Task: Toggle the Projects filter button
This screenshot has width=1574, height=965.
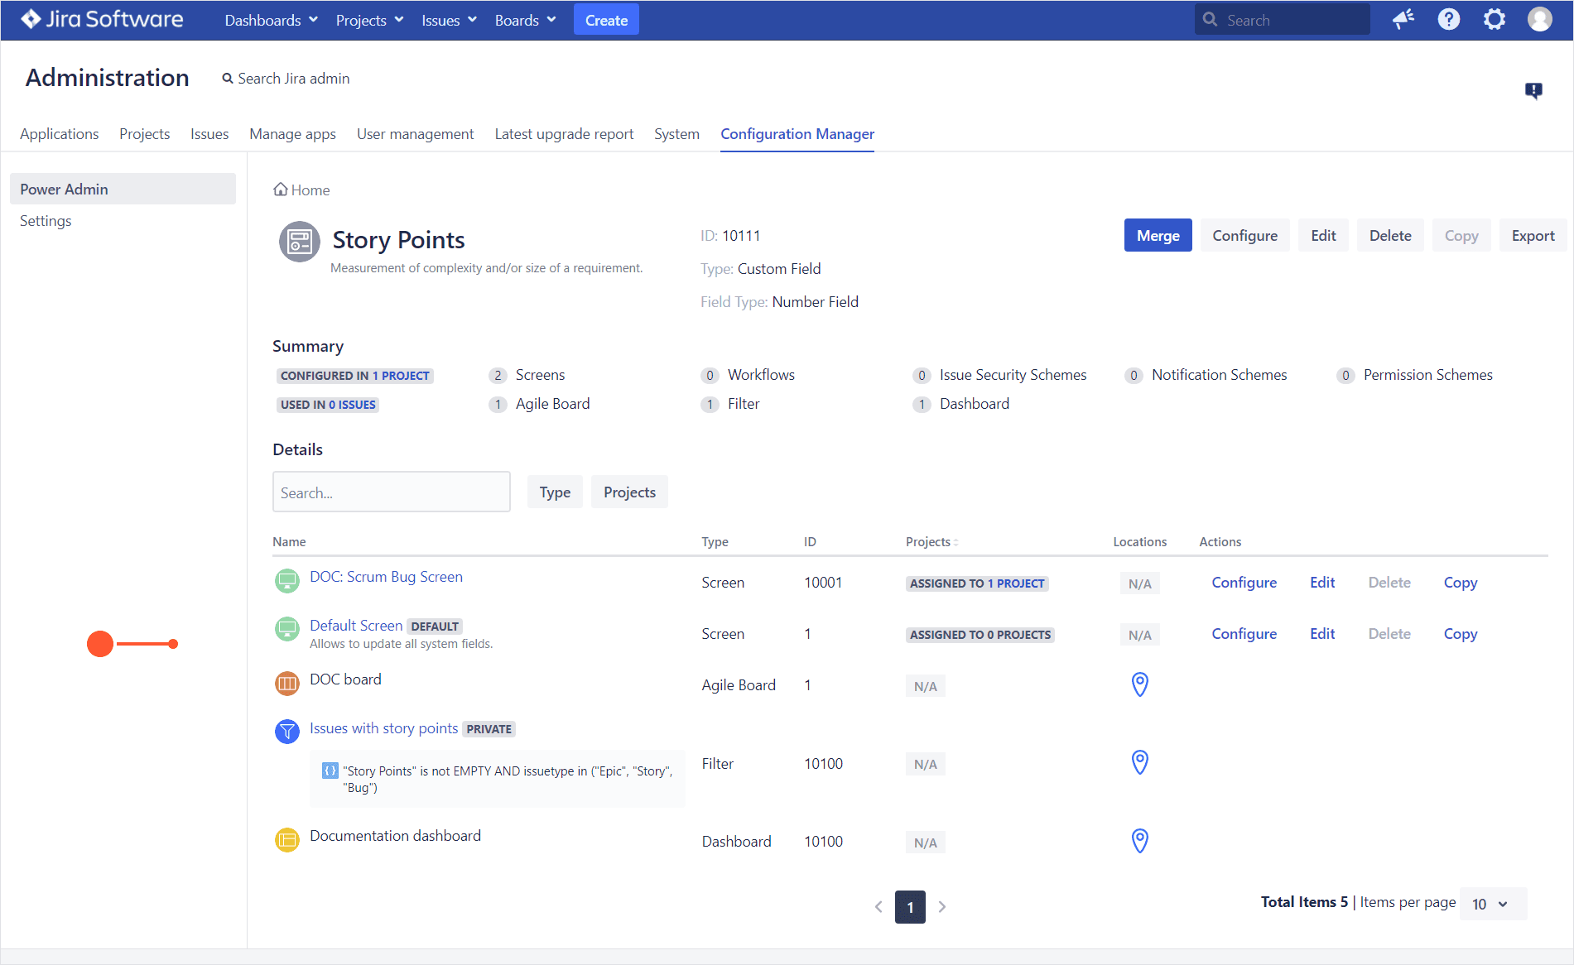Action: [629, 492]
